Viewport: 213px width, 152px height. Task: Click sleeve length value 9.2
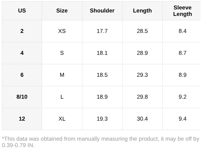(182, 97)
